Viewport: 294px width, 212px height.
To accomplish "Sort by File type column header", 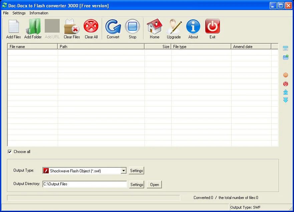I will (201, 46).
